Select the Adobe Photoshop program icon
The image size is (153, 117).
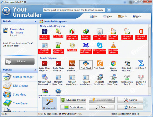tap(45, 31)
